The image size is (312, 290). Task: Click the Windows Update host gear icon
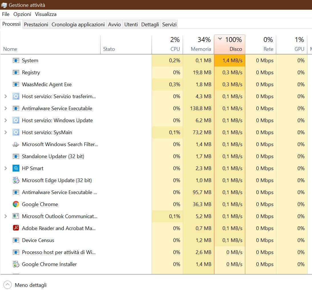click(x=16, y=120)
